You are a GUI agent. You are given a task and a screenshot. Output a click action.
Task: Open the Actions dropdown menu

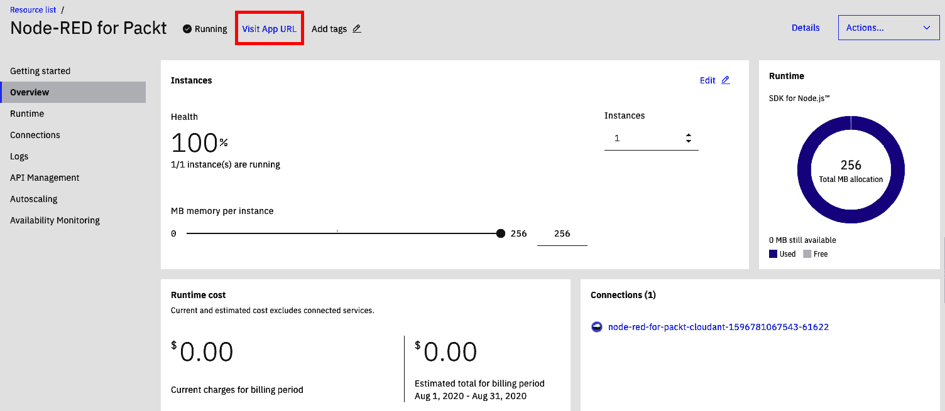[x=889, y=28]
